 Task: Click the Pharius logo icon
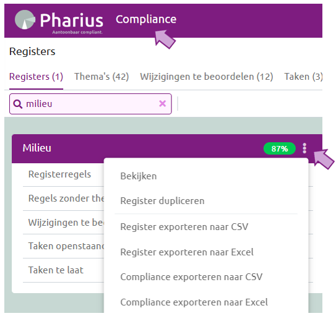(x=25, y=20)
